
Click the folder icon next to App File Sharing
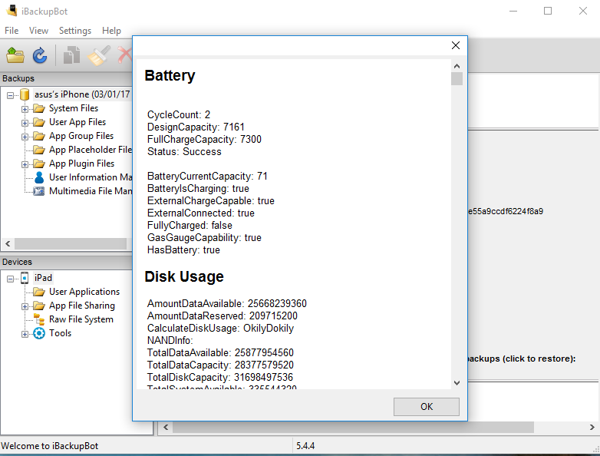tap(39, 306)
